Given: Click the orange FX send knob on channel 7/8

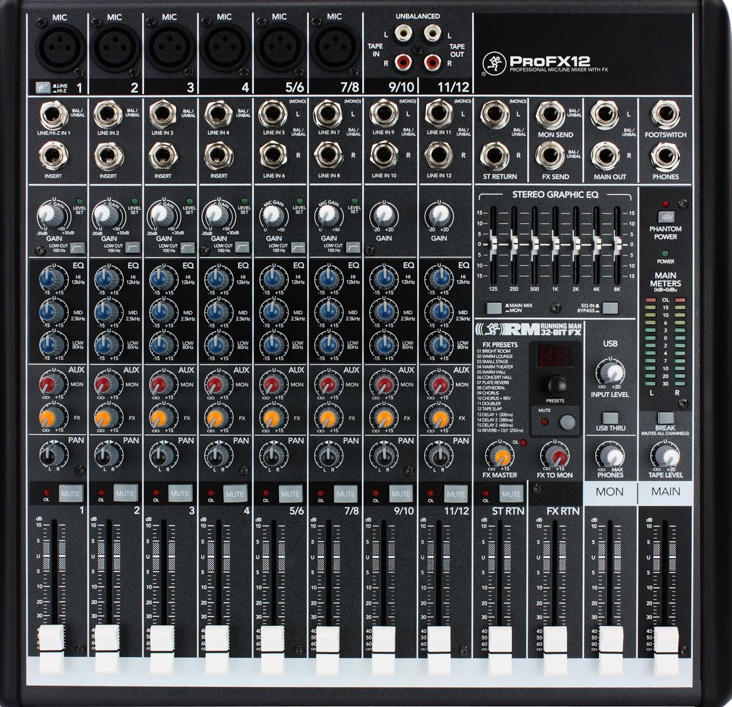Looking at the screenshot, I should tap(328, 418).
